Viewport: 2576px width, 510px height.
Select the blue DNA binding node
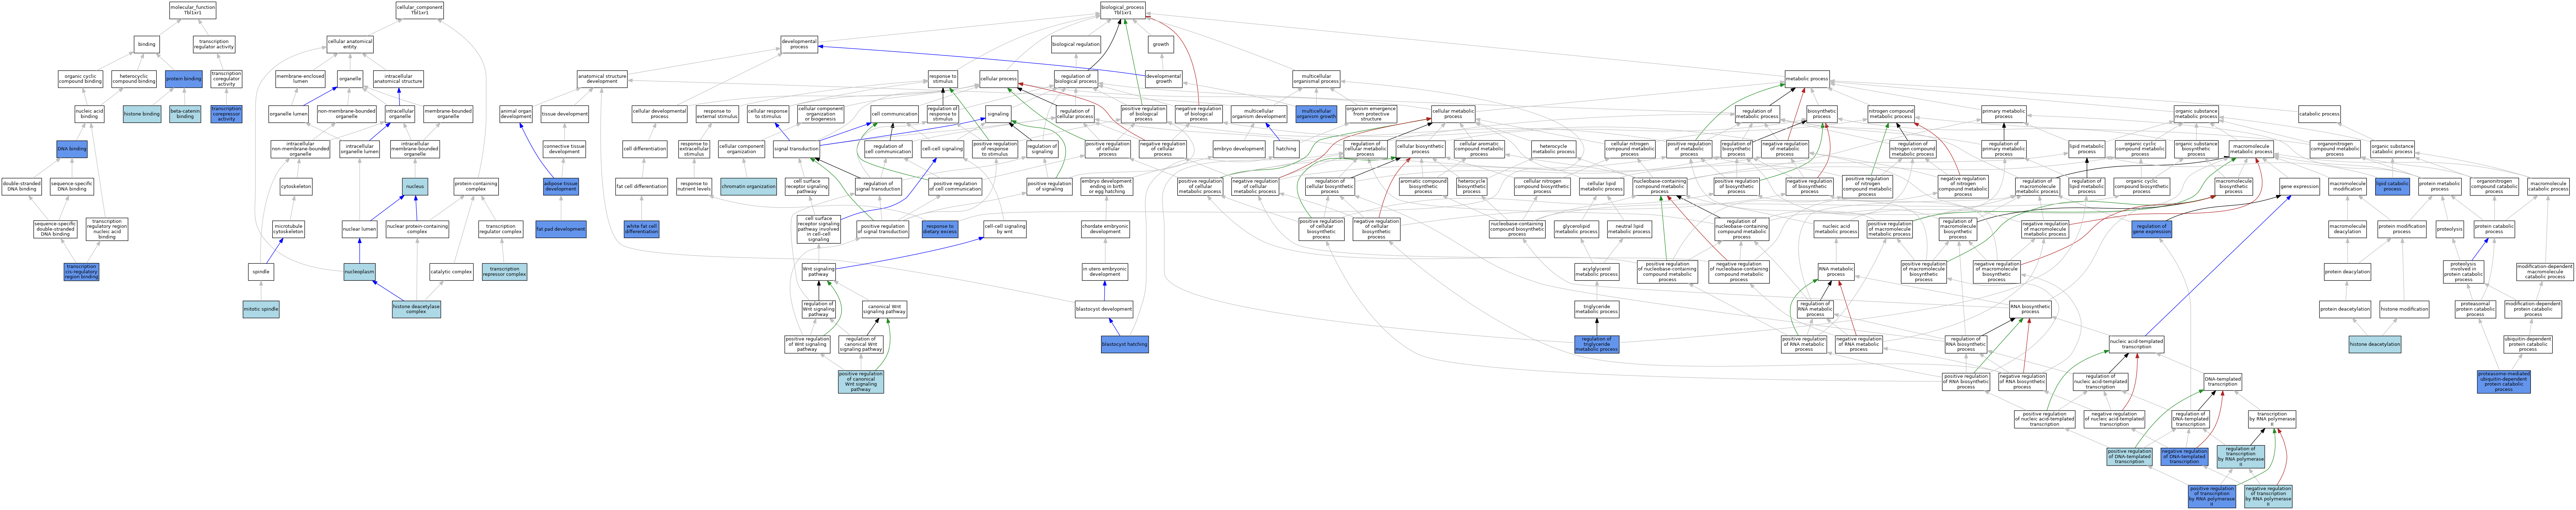coord(72,149)
